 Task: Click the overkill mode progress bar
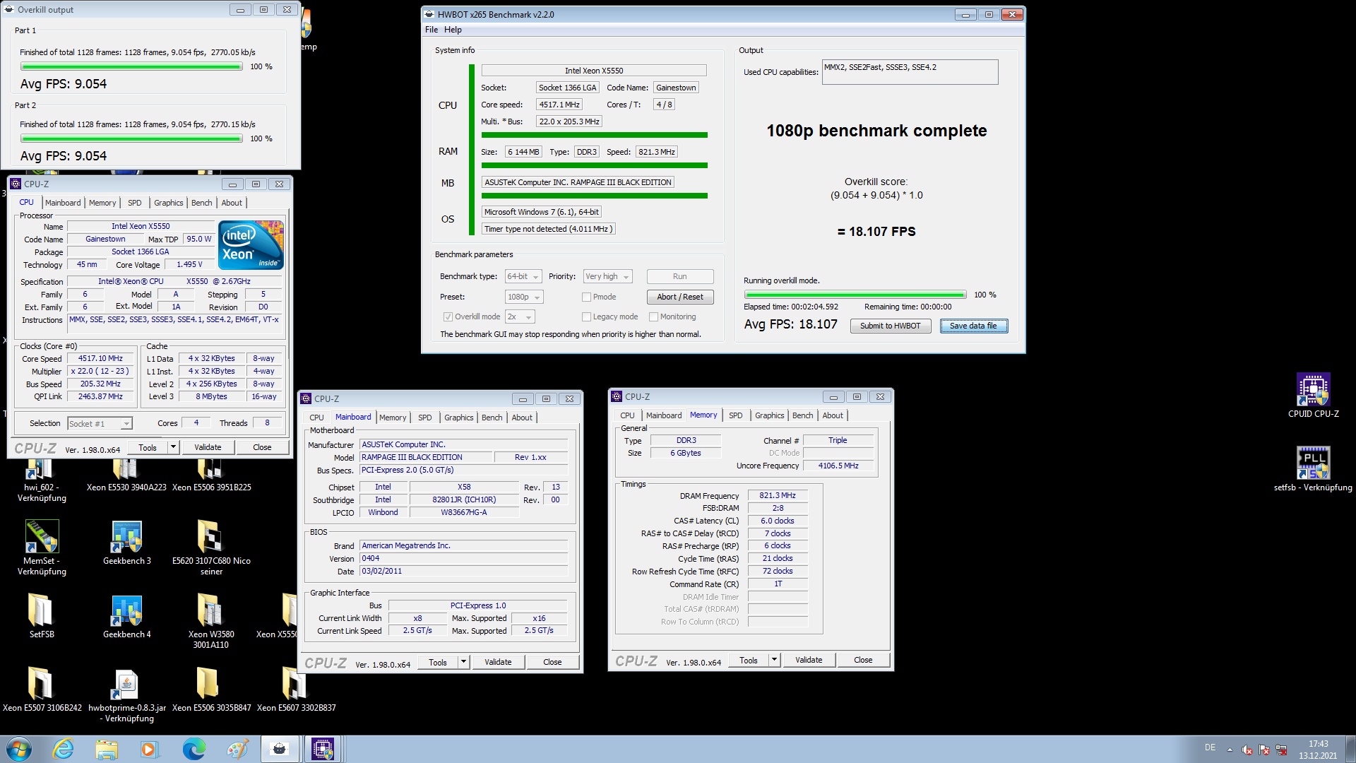point(855,295)
